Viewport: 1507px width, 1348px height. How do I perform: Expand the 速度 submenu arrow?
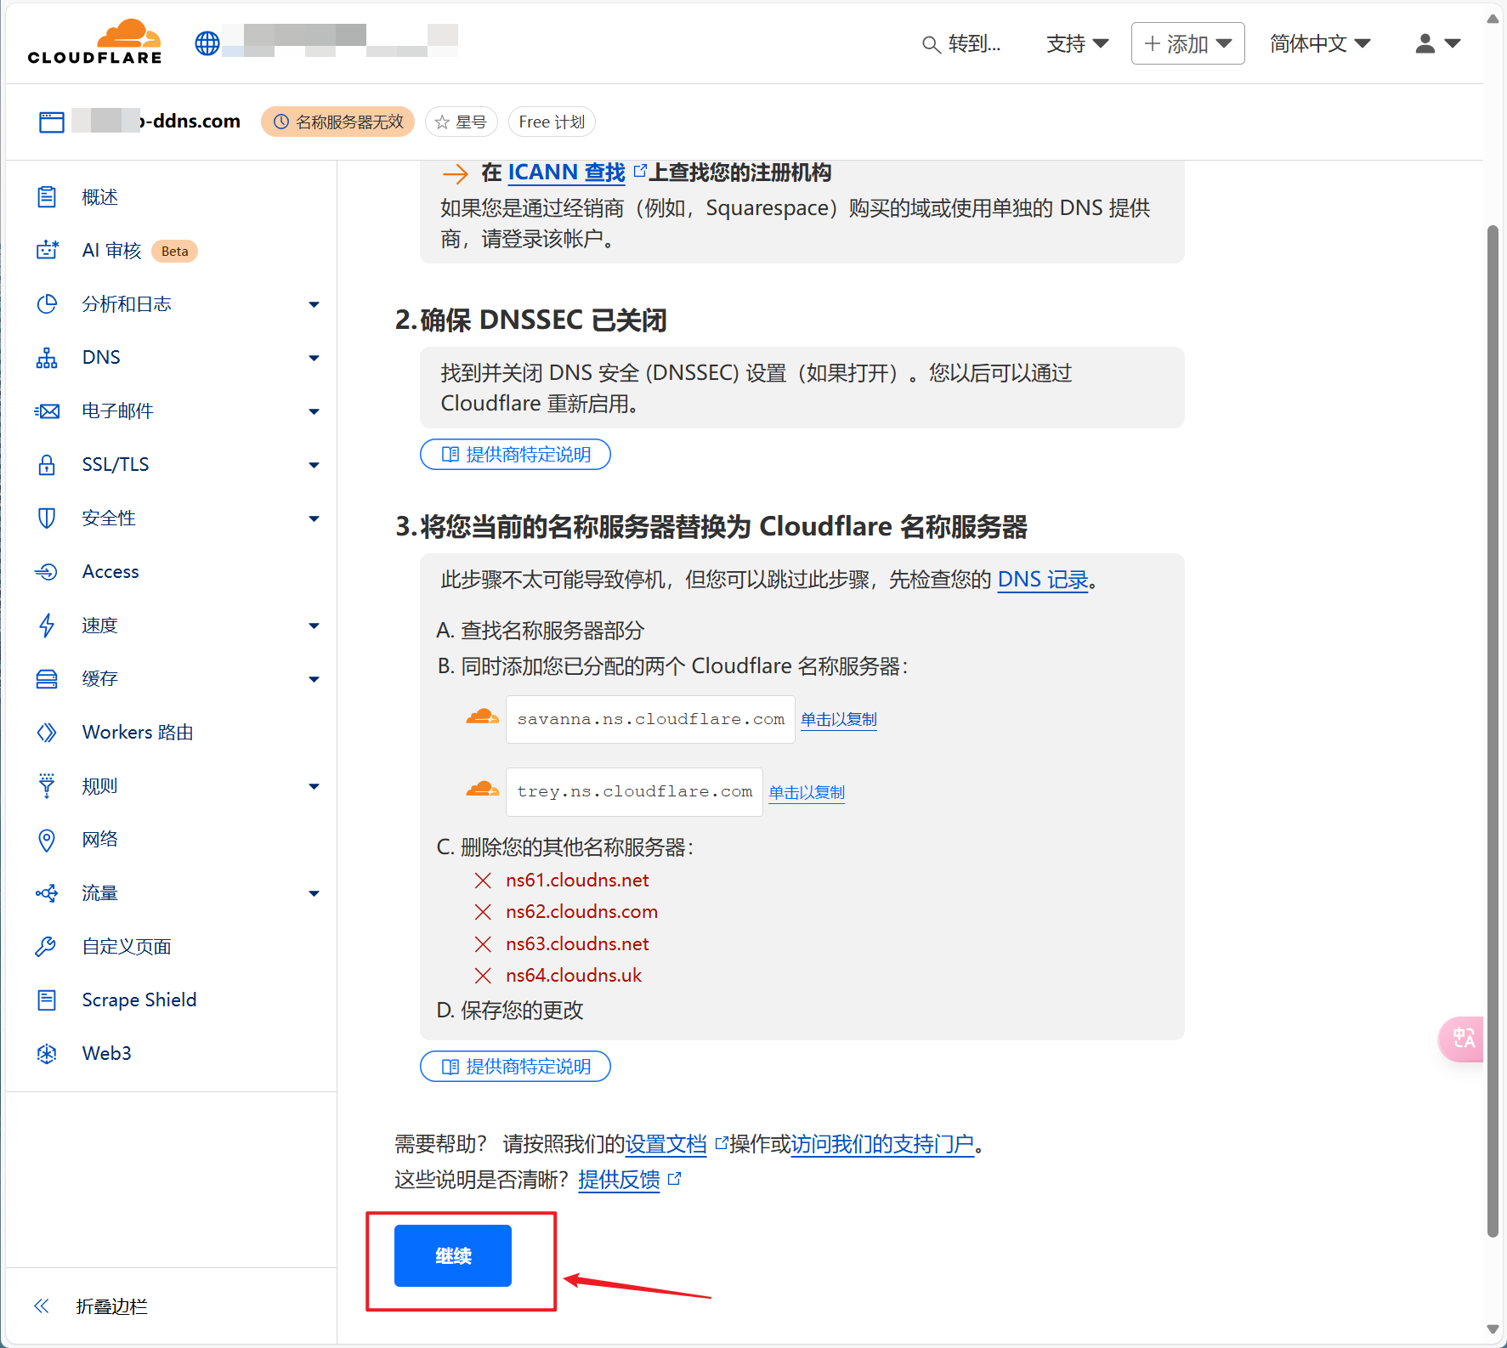[314, 626]
